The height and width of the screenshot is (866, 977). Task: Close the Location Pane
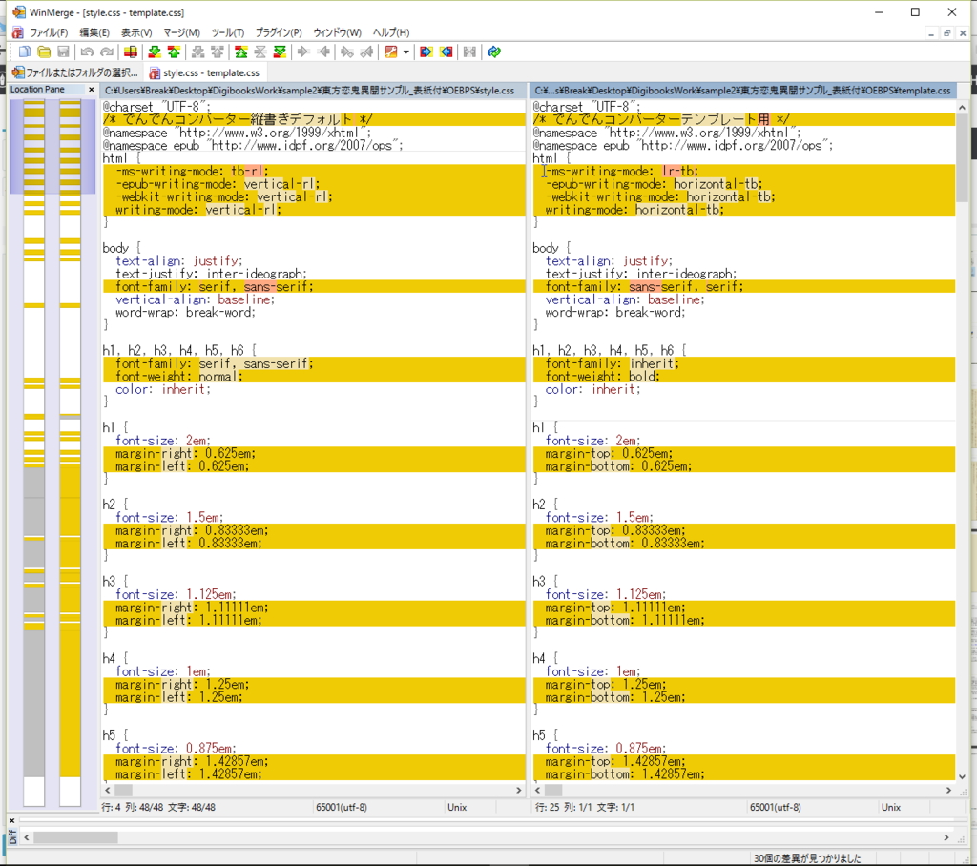pos(92,90)
